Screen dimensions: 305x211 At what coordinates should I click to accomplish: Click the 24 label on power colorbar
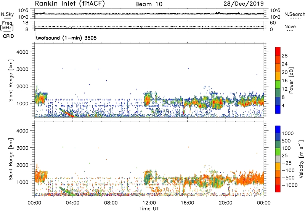[284, 64]
